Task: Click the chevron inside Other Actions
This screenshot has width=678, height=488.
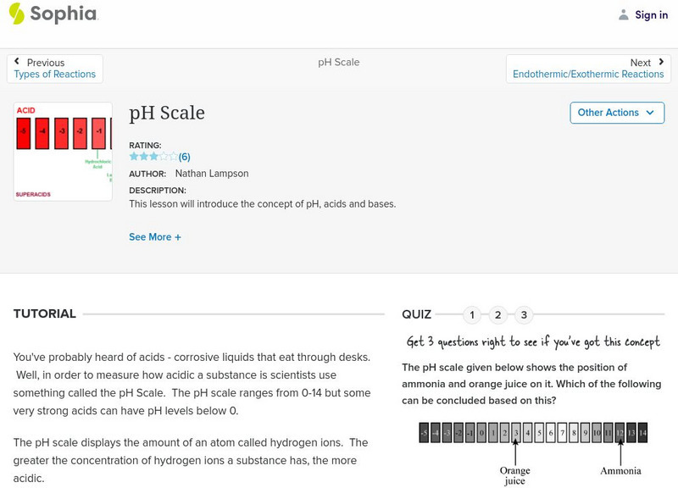Action: click(650, 113)
